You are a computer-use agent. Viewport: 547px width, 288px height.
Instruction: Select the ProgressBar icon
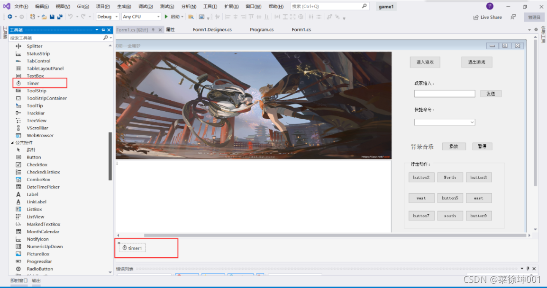18,261
